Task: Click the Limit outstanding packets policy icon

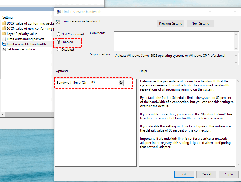Action: 4,39
